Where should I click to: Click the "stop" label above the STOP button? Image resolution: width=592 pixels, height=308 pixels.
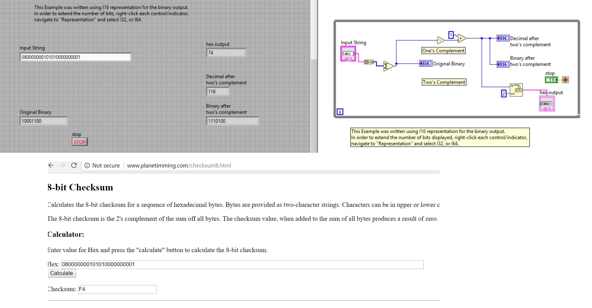[76, 134]
